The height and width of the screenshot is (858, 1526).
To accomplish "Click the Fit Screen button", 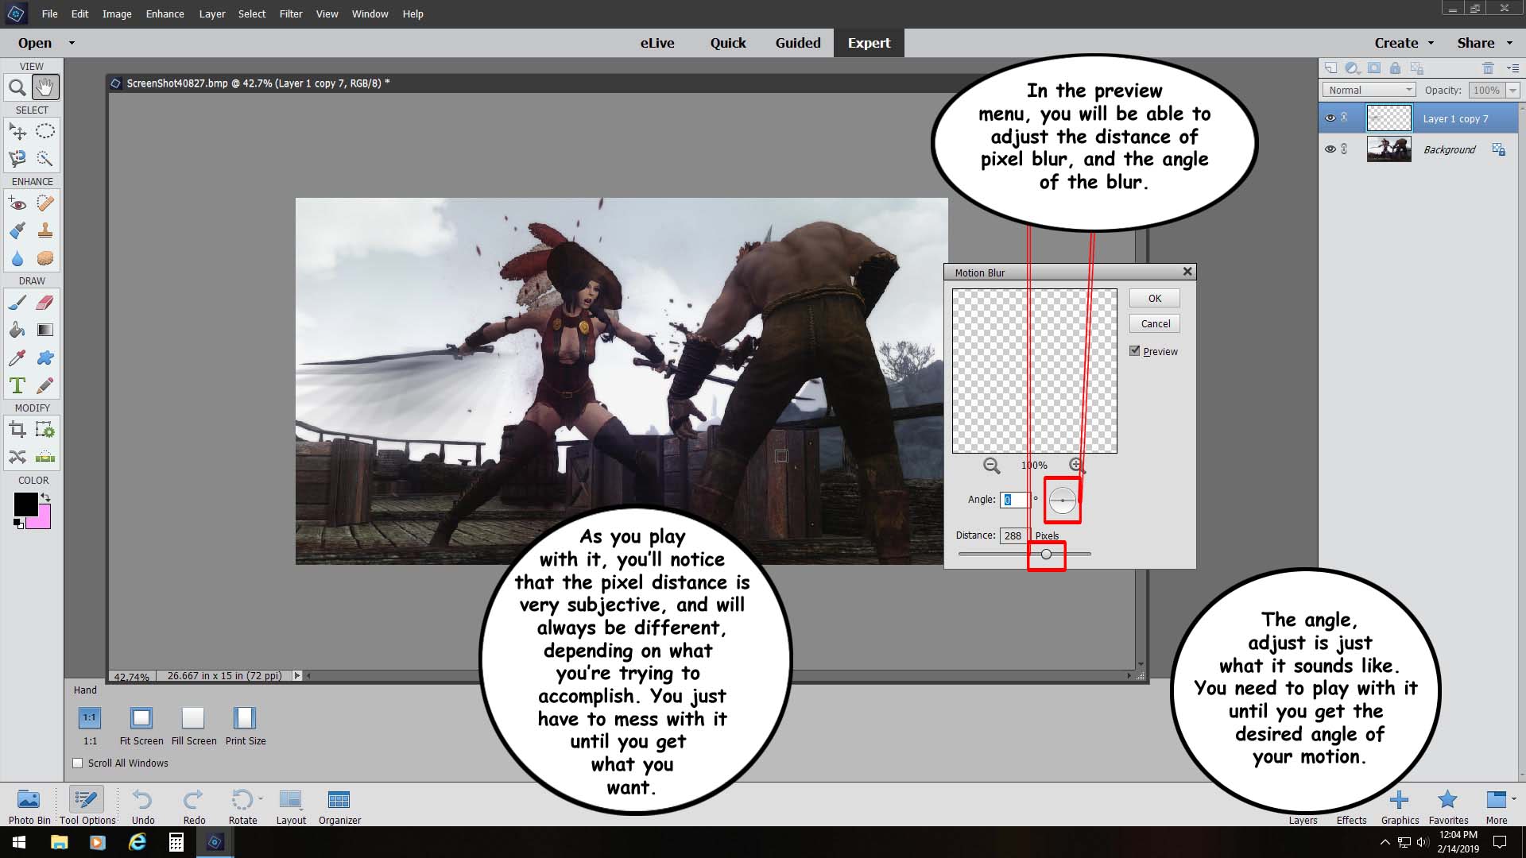I will pyautogui.click(x=141, y=726).
